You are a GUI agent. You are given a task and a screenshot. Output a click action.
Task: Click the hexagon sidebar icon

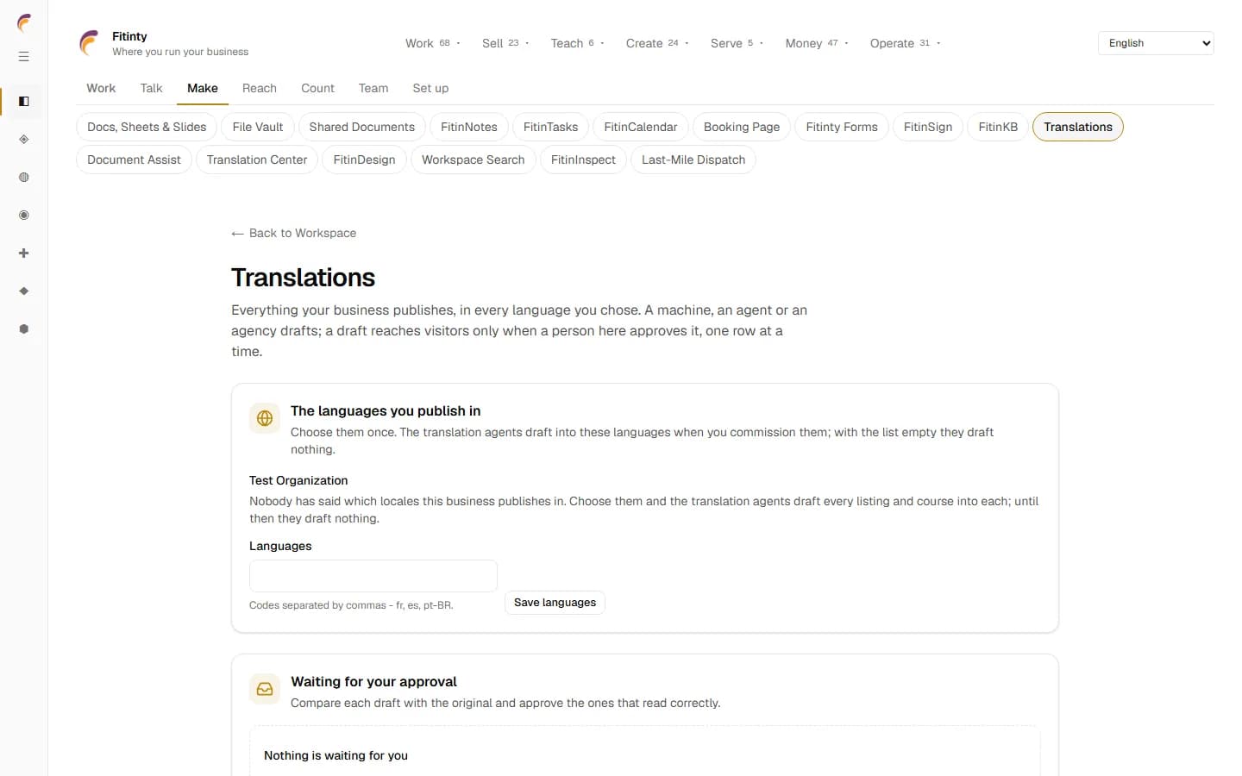coord(24,329)
